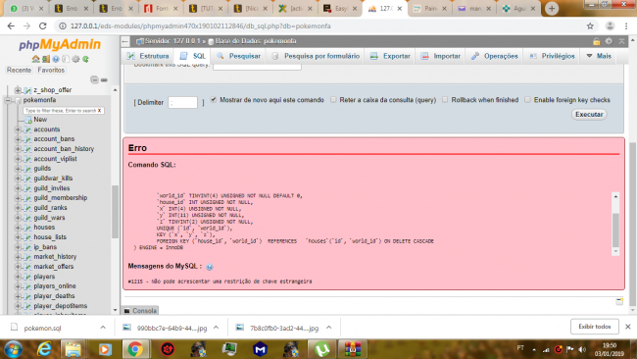This screenshot has height=359, width=637.
Task: Launch Internet Explorer from taskbar
Action: pos(44,349)
